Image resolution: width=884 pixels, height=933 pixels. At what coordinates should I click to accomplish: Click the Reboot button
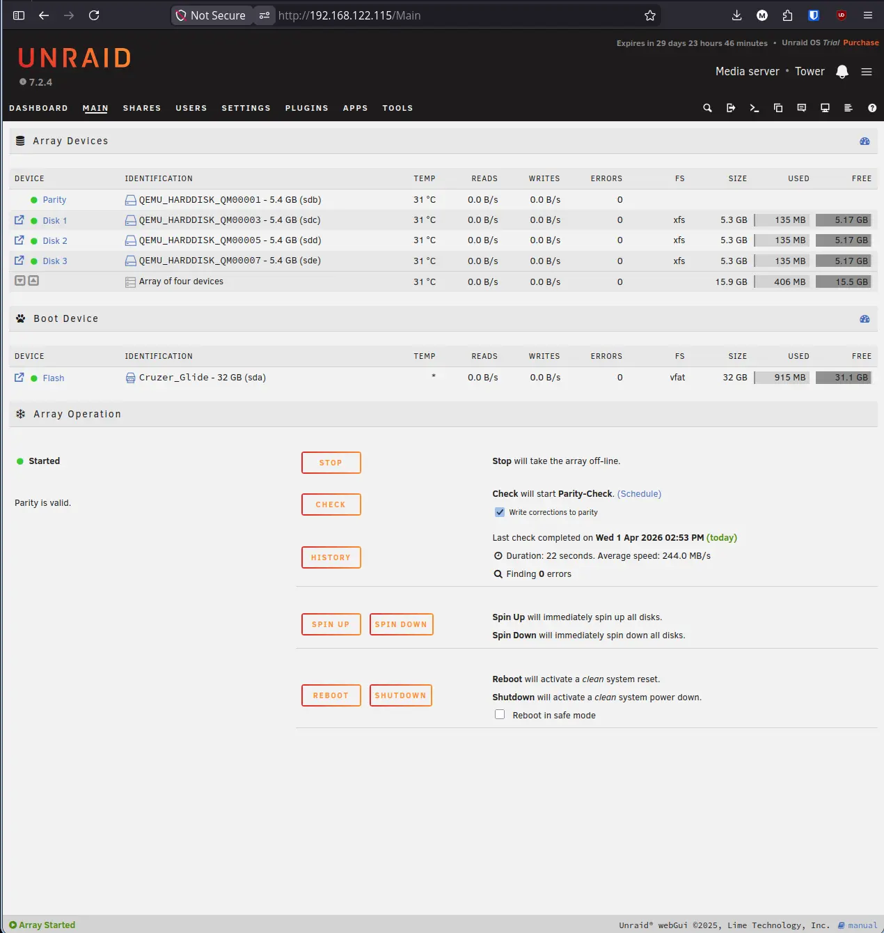point(331,695)
